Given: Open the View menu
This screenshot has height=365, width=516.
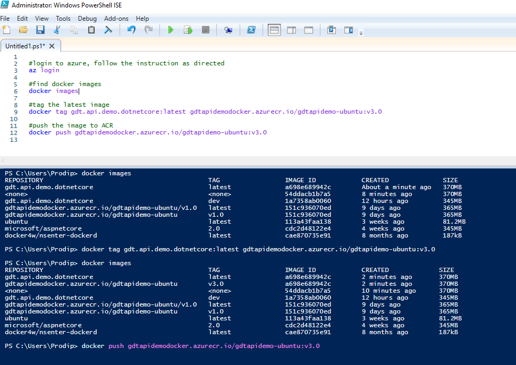Looking at the screenshot, I should coord(42,19).
